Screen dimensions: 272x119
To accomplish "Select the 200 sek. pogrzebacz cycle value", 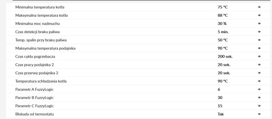I will coord(225,57).
